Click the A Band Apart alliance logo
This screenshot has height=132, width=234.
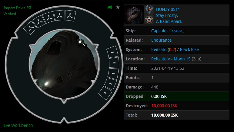pyautogui.click(x=149, y=19)
